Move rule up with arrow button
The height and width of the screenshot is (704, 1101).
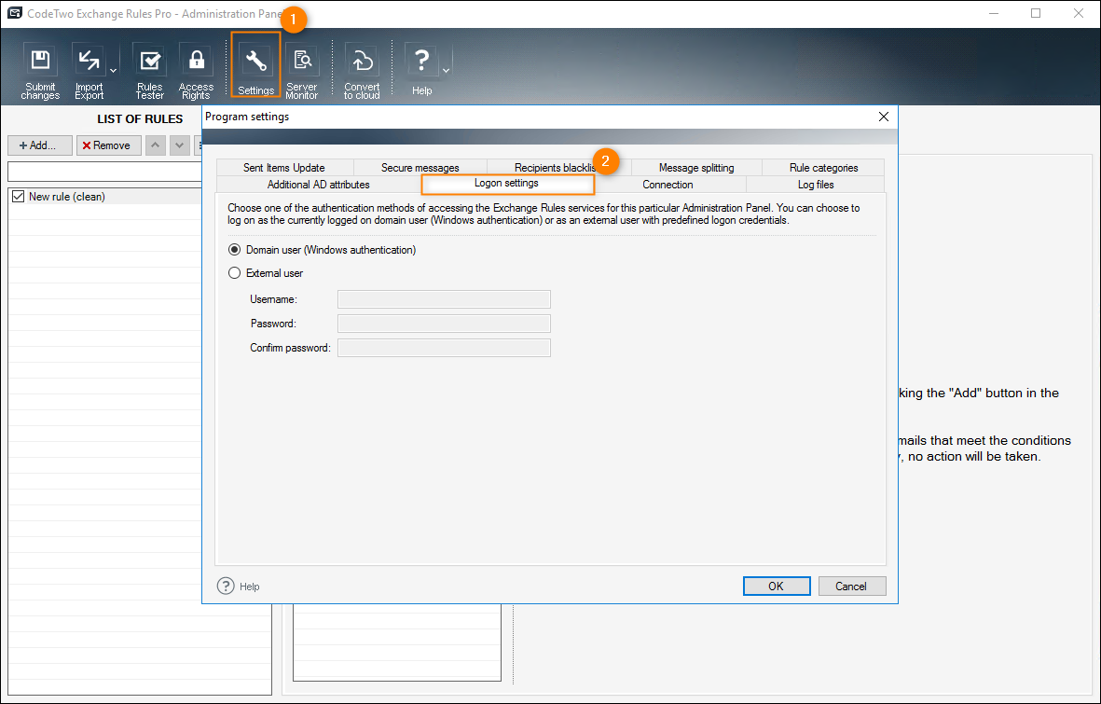click(x=155, y=145)
